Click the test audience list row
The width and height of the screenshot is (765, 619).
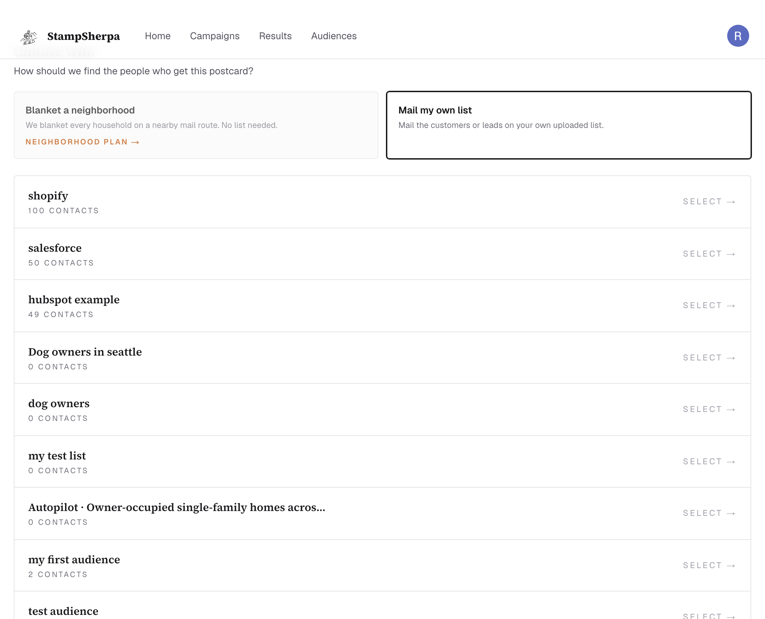(x=382, y=606)
